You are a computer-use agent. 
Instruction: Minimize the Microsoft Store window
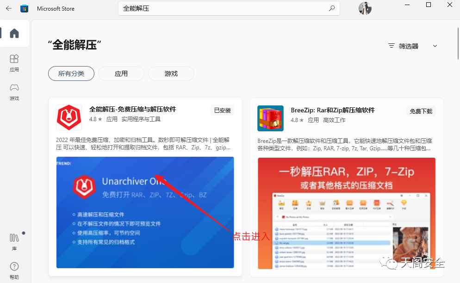click(x=407, y=5)
